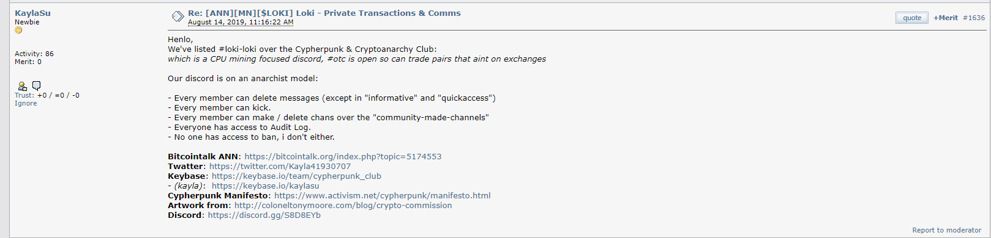This screenshot has width=991, height=238.
Task: Give +Merit to this post
Action: [946, 18]
